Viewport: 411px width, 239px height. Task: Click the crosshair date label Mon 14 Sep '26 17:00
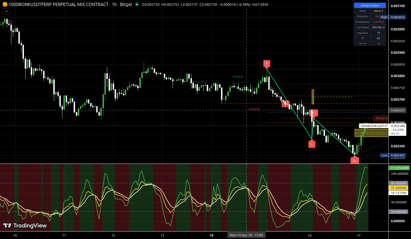(246, 235)
